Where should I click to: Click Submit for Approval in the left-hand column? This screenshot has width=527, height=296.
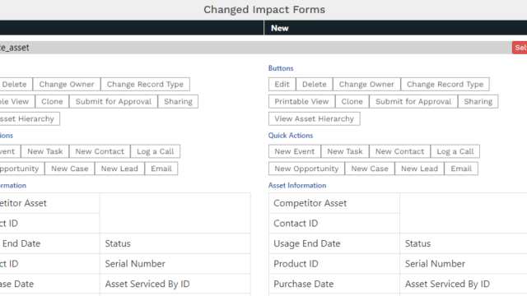[114, 101]
